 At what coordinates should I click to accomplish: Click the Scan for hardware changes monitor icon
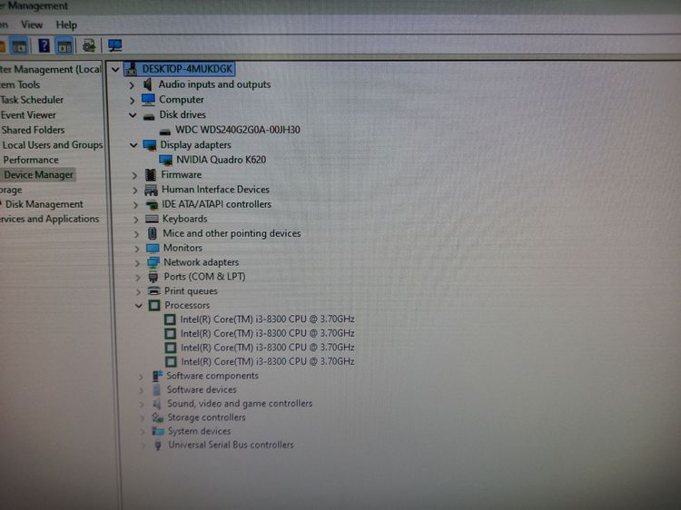pos(115,45)
